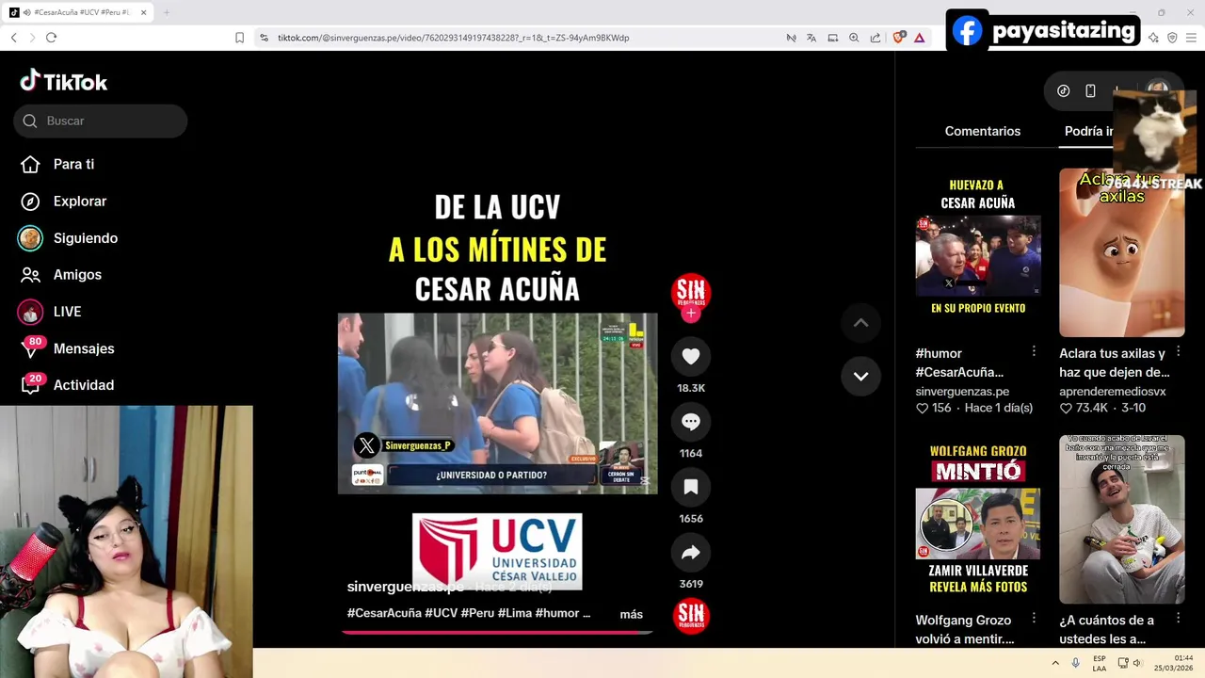Viewport: 1205px width, 678px height.
Task: Close the #CesarAcuña TikTok browser tab
Action: [143, 12]
